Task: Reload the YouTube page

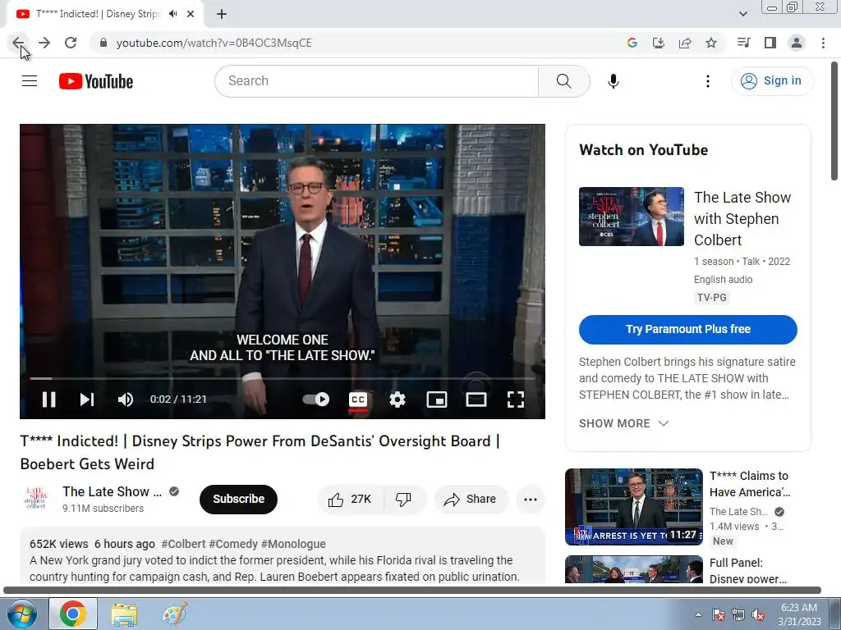Action: coord(71,43)
